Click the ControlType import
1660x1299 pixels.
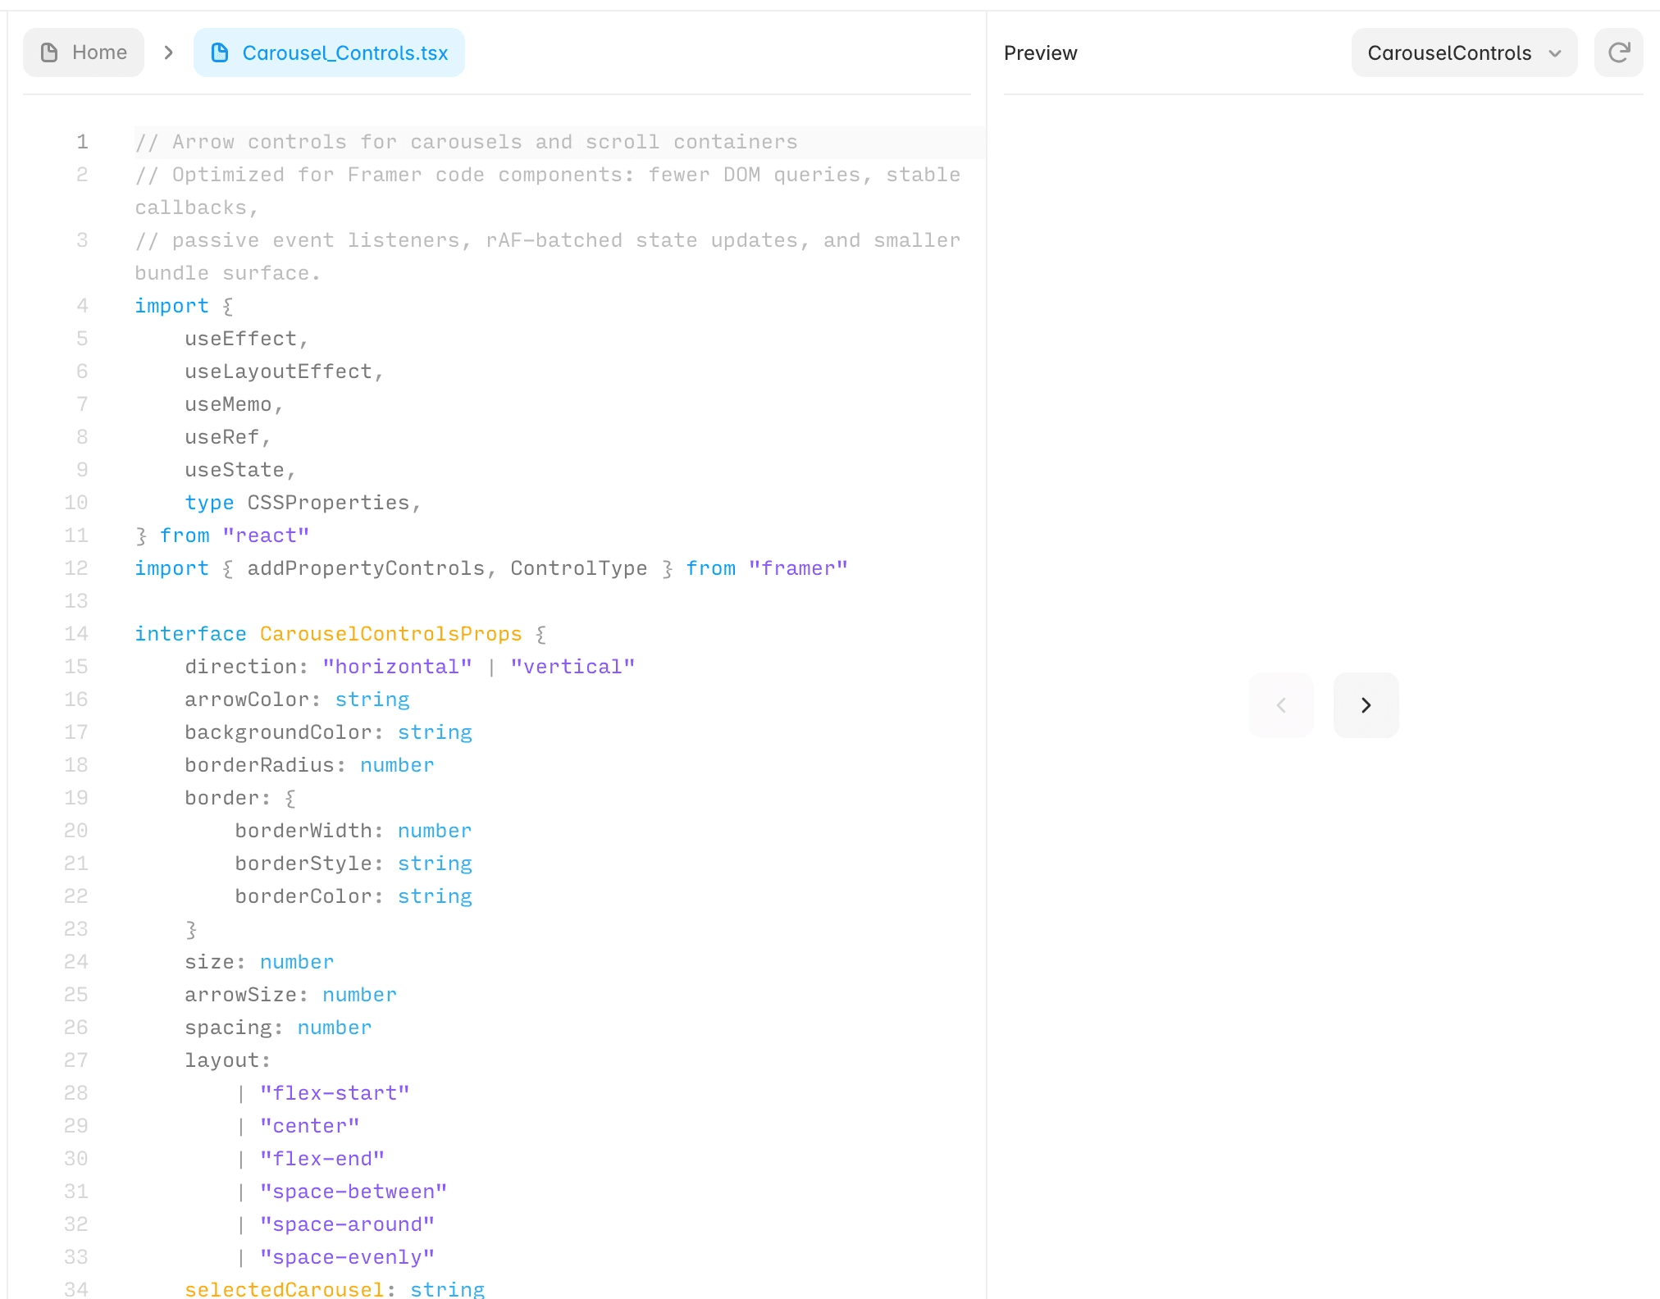click(578, 568)
